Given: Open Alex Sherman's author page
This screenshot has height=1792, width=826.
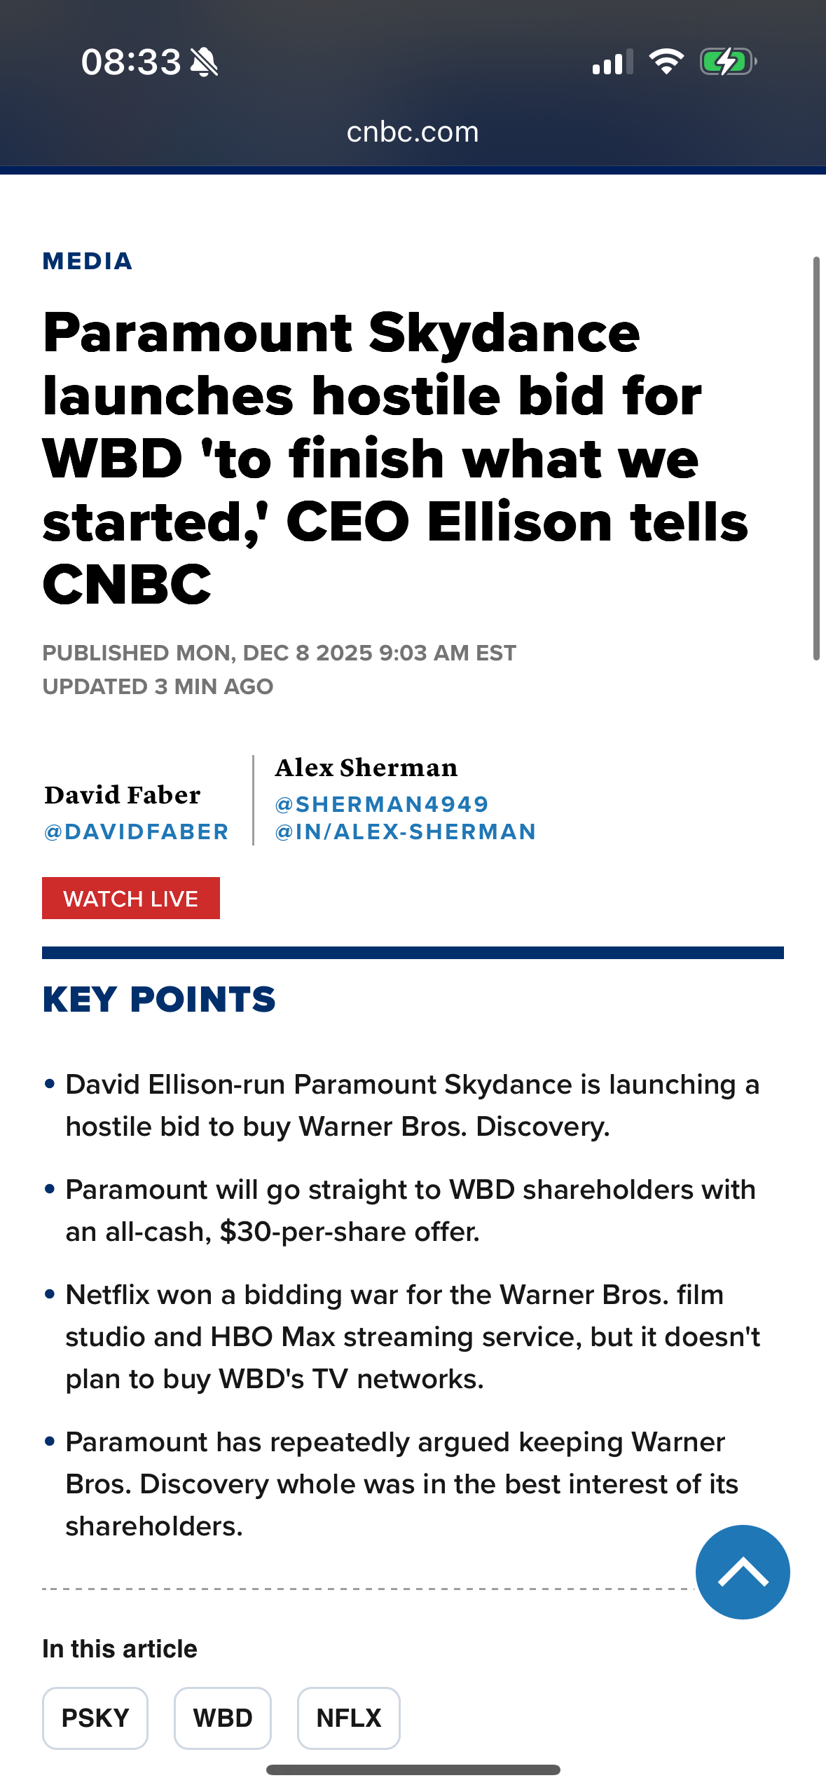Looking at the screenshot, I should [x=366, y=768].
